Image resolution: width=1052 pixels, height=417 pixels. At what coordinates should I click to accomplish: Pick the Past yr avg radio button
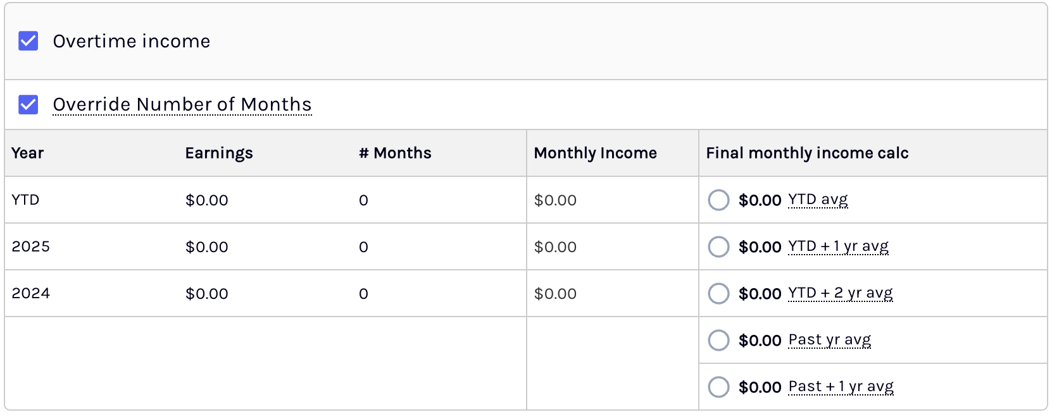[718, 340]
